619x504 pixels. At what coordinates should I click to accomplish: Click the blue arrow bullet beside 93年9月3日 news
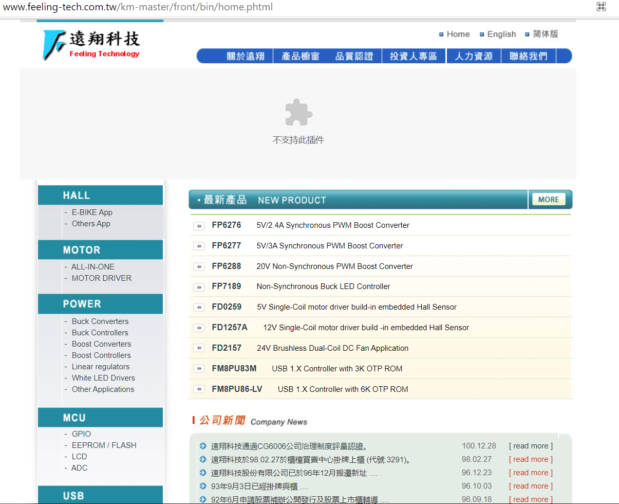coord(203,486)
